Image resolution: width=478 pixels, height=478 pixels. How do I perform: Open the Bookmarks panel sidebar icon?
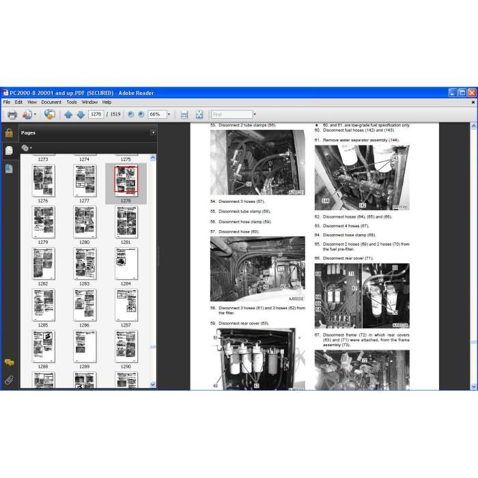[9, 168]
